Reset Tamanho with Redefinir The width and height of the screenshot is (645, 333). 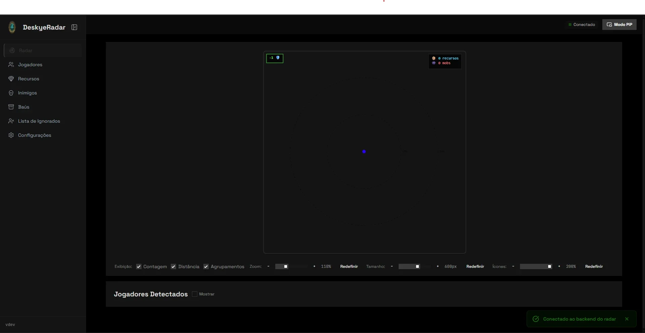click(x=475, y=266)
